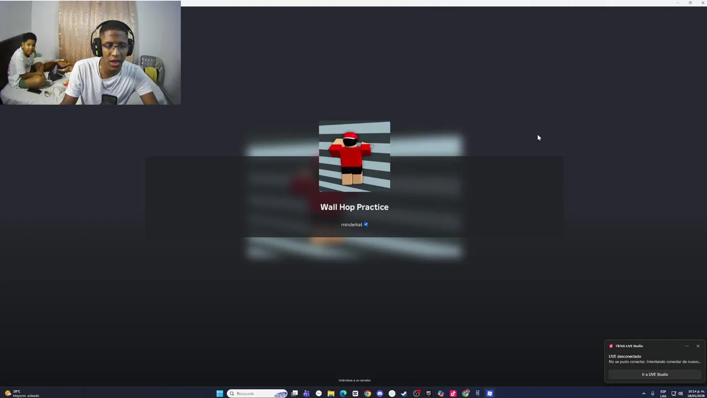The height and width of the screenshot is (398, 707).
Task: Open File Explorer from the taskbar
Action: [331, 394]
